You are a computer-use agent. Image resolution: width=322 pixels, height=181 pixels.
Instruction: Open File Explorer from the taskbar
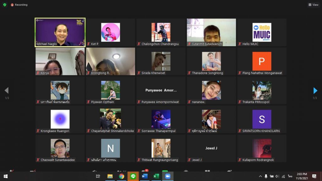(x=110, y=176)
